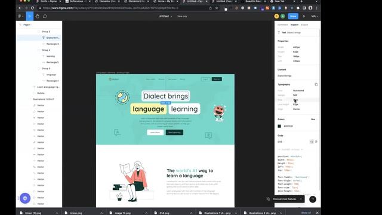
Task: Switch code view to table list icon
Action: pyautogui.click(x=316, y=142)
